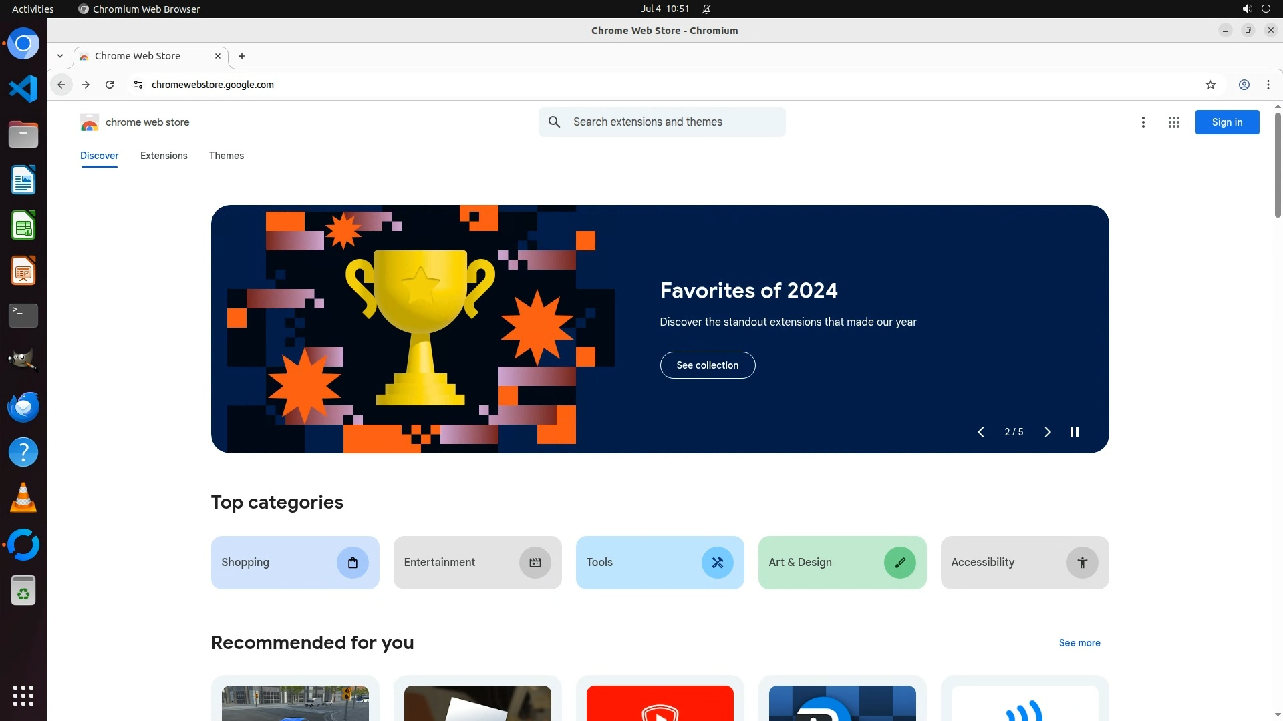The image size is (1283, 721).
Task: Open See more recommended link
Action: click(x=1079, y=643)
